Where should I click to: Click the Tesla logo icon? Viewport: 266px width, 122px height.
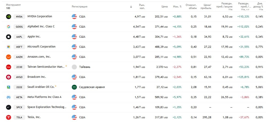tap(9, 117)
